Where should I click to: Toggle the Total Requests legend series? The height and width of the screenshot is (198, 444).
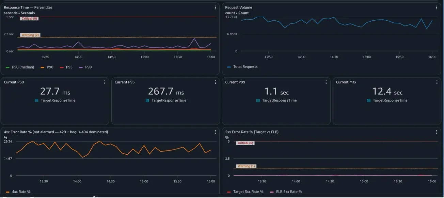242,67
